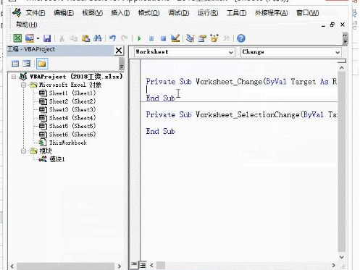360x270 pixels.
Task: Collapse the Microsoft Excel 对象 folder
Action: [x=24, y=85]
